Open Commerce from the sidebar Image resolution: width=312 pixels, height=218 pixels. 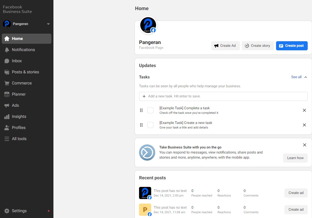[x=27, y=83]
